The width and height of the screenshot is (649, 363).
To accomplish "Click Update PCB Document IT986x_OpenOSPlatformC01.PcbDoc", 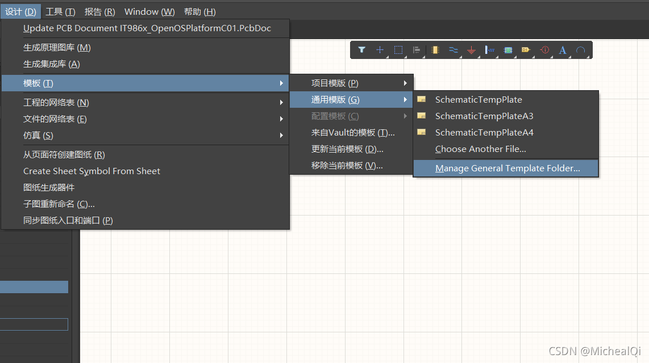I will (x=147, y=28).
